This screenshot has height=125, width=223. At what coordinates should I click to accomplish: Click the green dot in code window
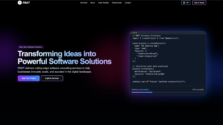[136, 33]
